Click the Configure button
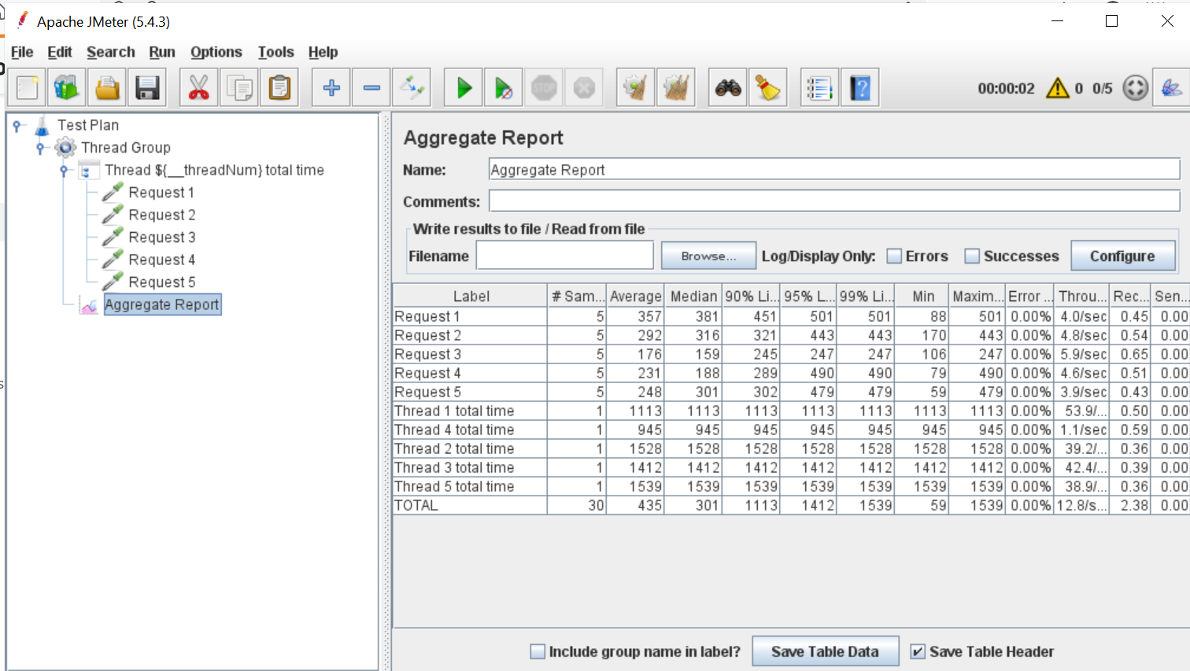 coord(1122,256)
